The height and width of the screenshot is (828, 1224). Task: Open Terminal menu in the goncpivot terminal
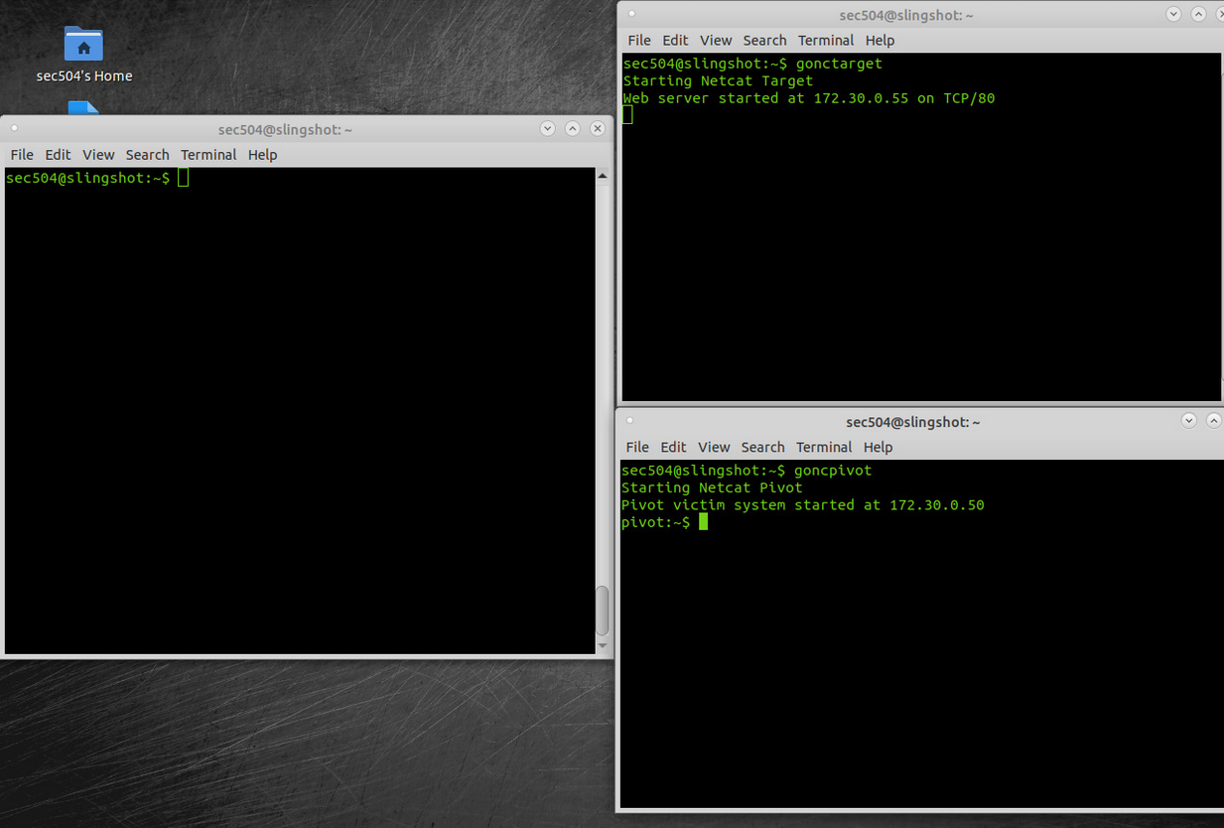pyautogui.click(x=824, y=448)
